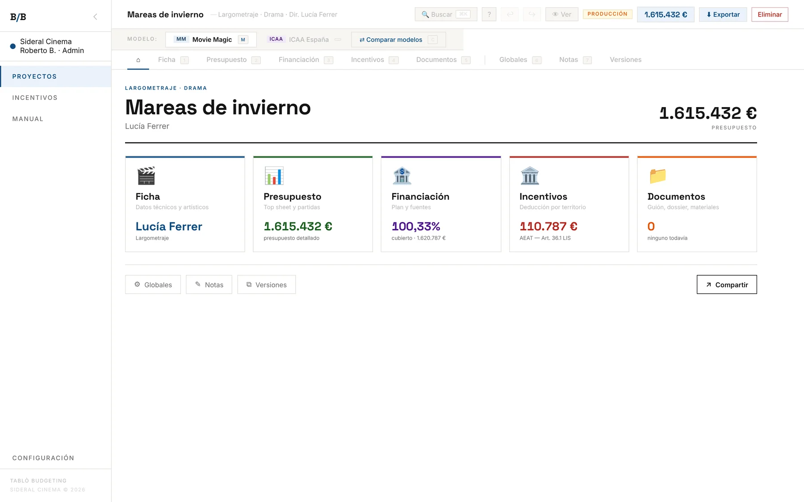Click the large 1.615.432 € presupuesto figure
The image size is (804, 502).
click(708, 113)
